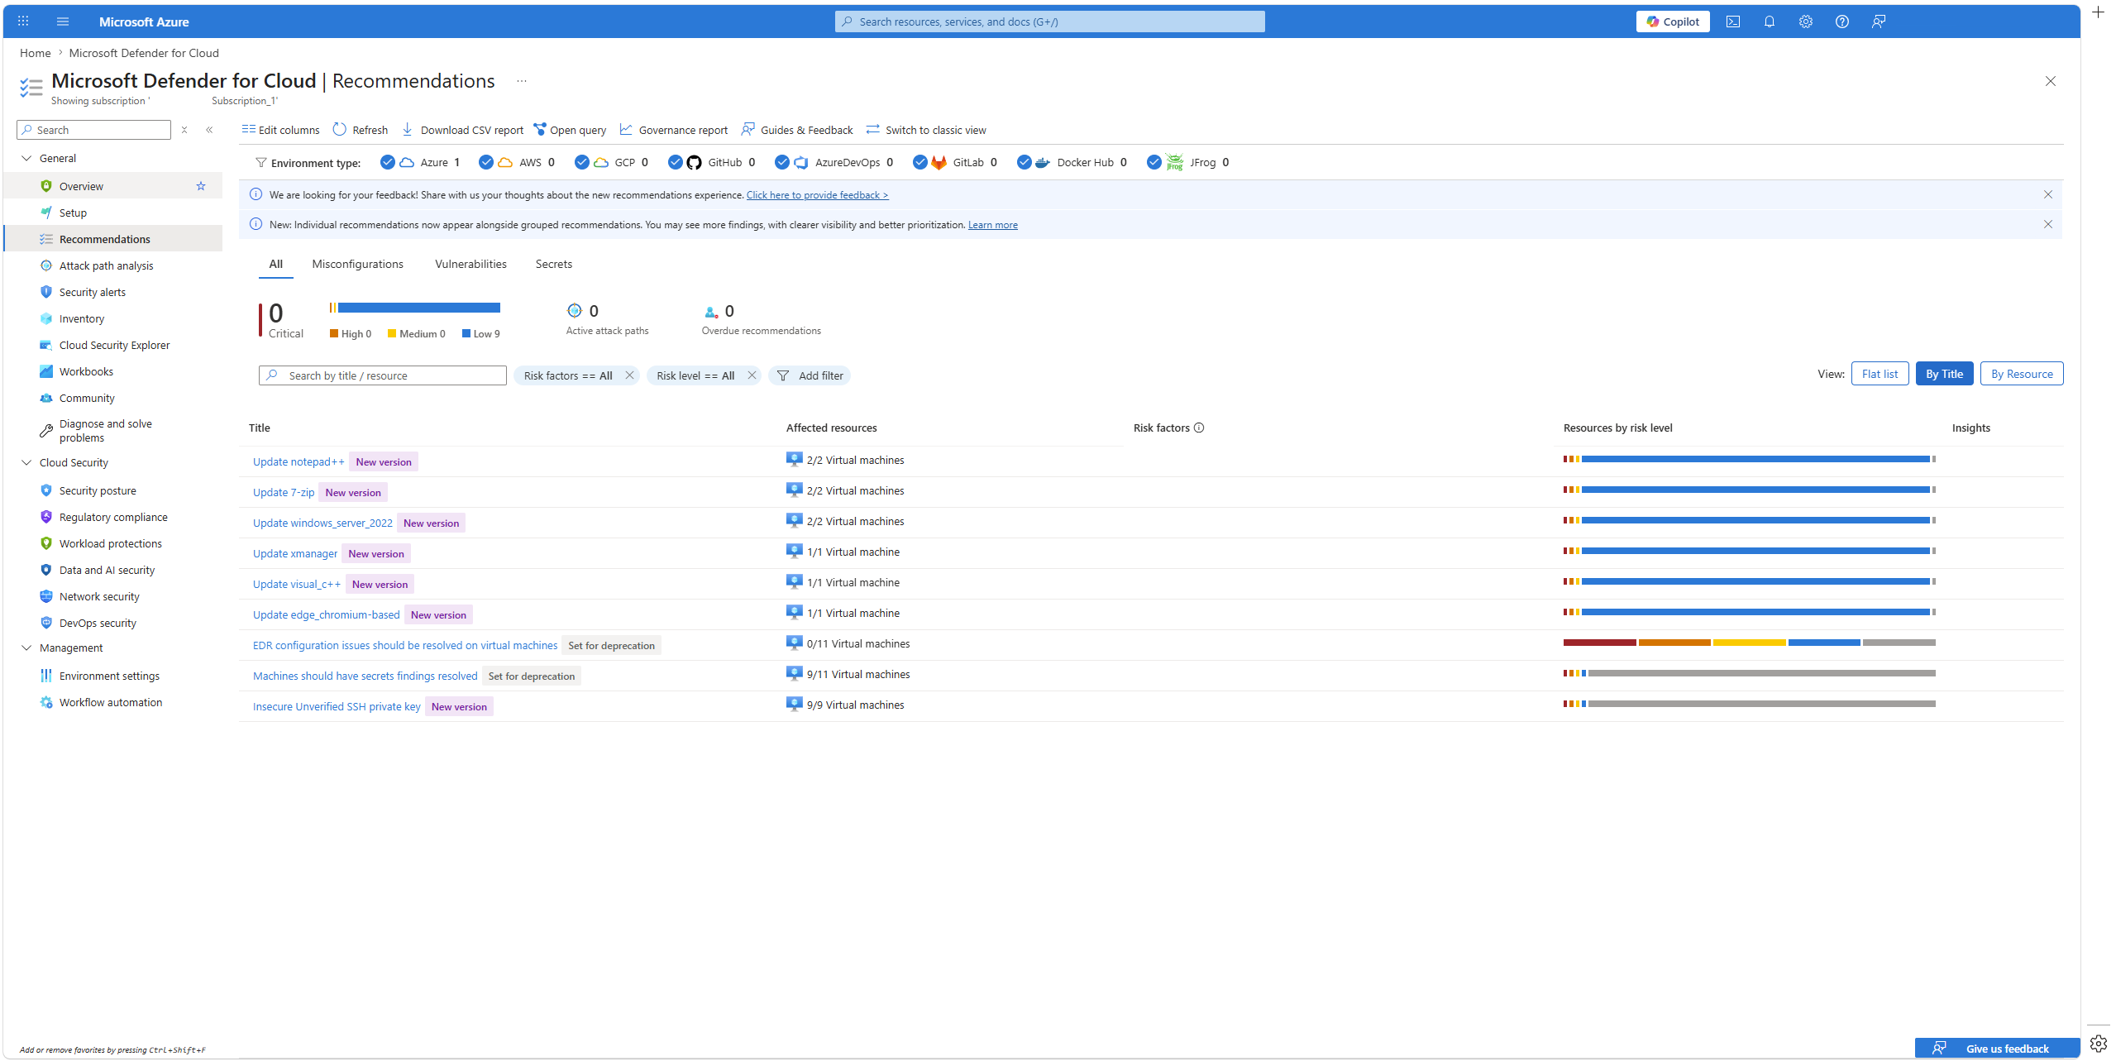Screen dimensions: 2116x1061
Task: Switch view to Flat list
Action: coord(1880,374)
